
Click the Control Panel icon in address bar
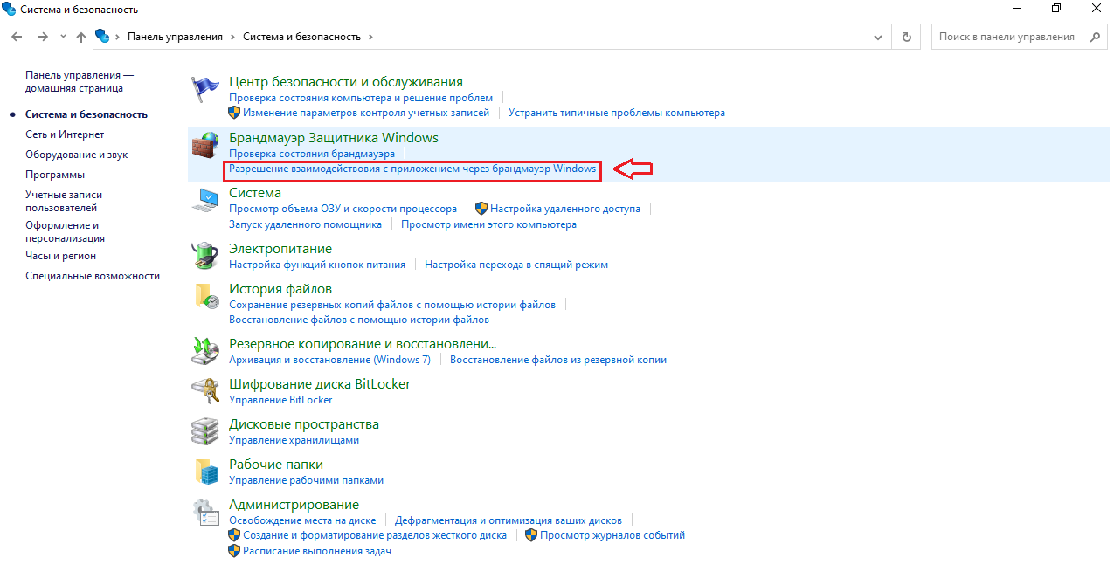click(103, 37)
